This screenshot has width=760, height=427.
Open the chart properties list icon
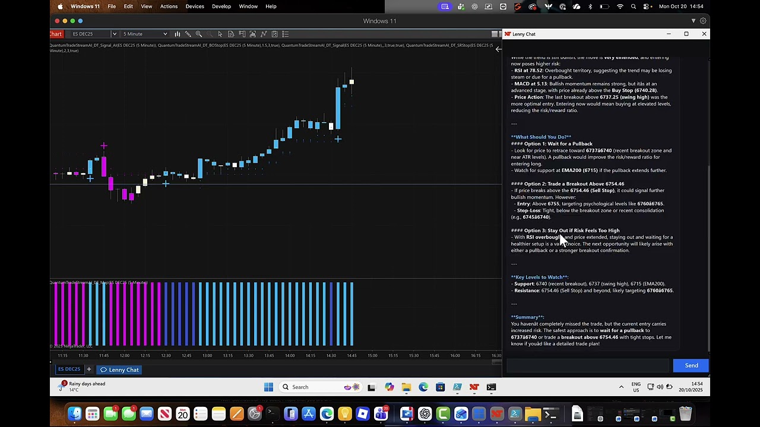point(285,34)
